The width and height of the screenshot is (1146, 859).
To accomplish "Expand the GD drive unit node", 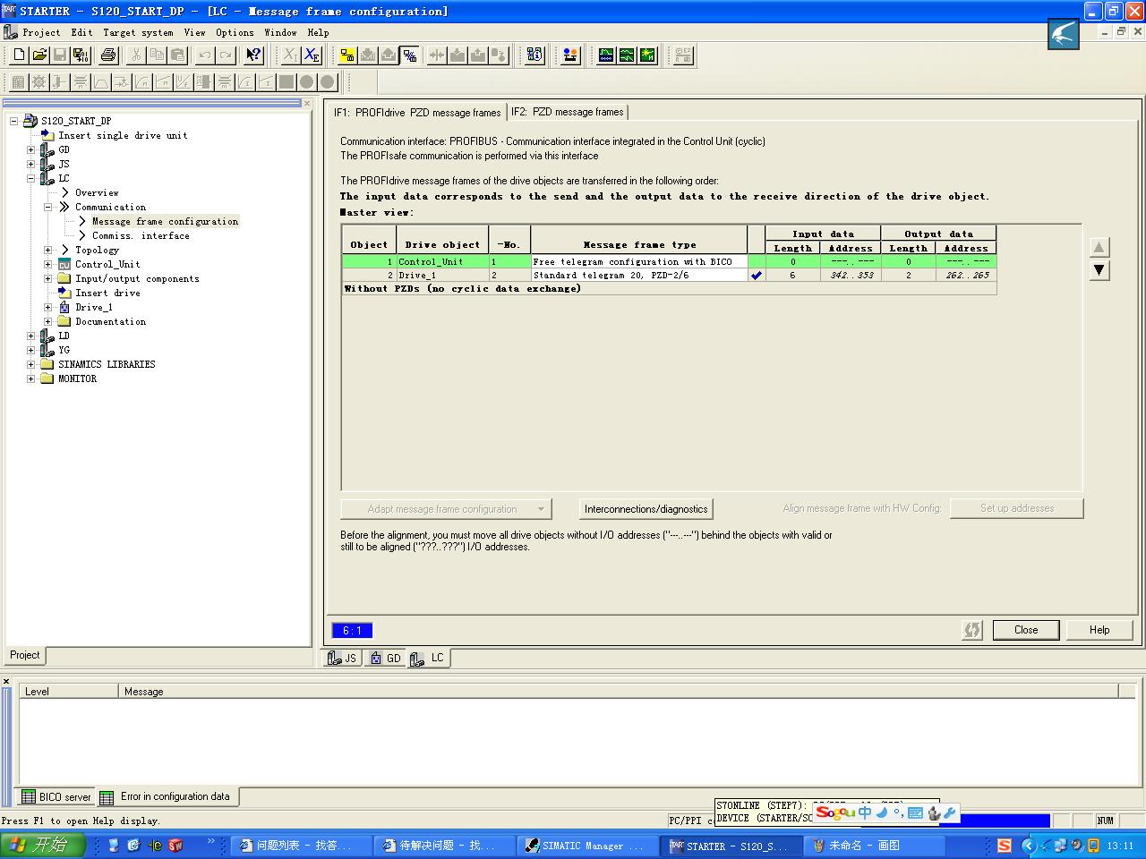I will pos(30,149).
